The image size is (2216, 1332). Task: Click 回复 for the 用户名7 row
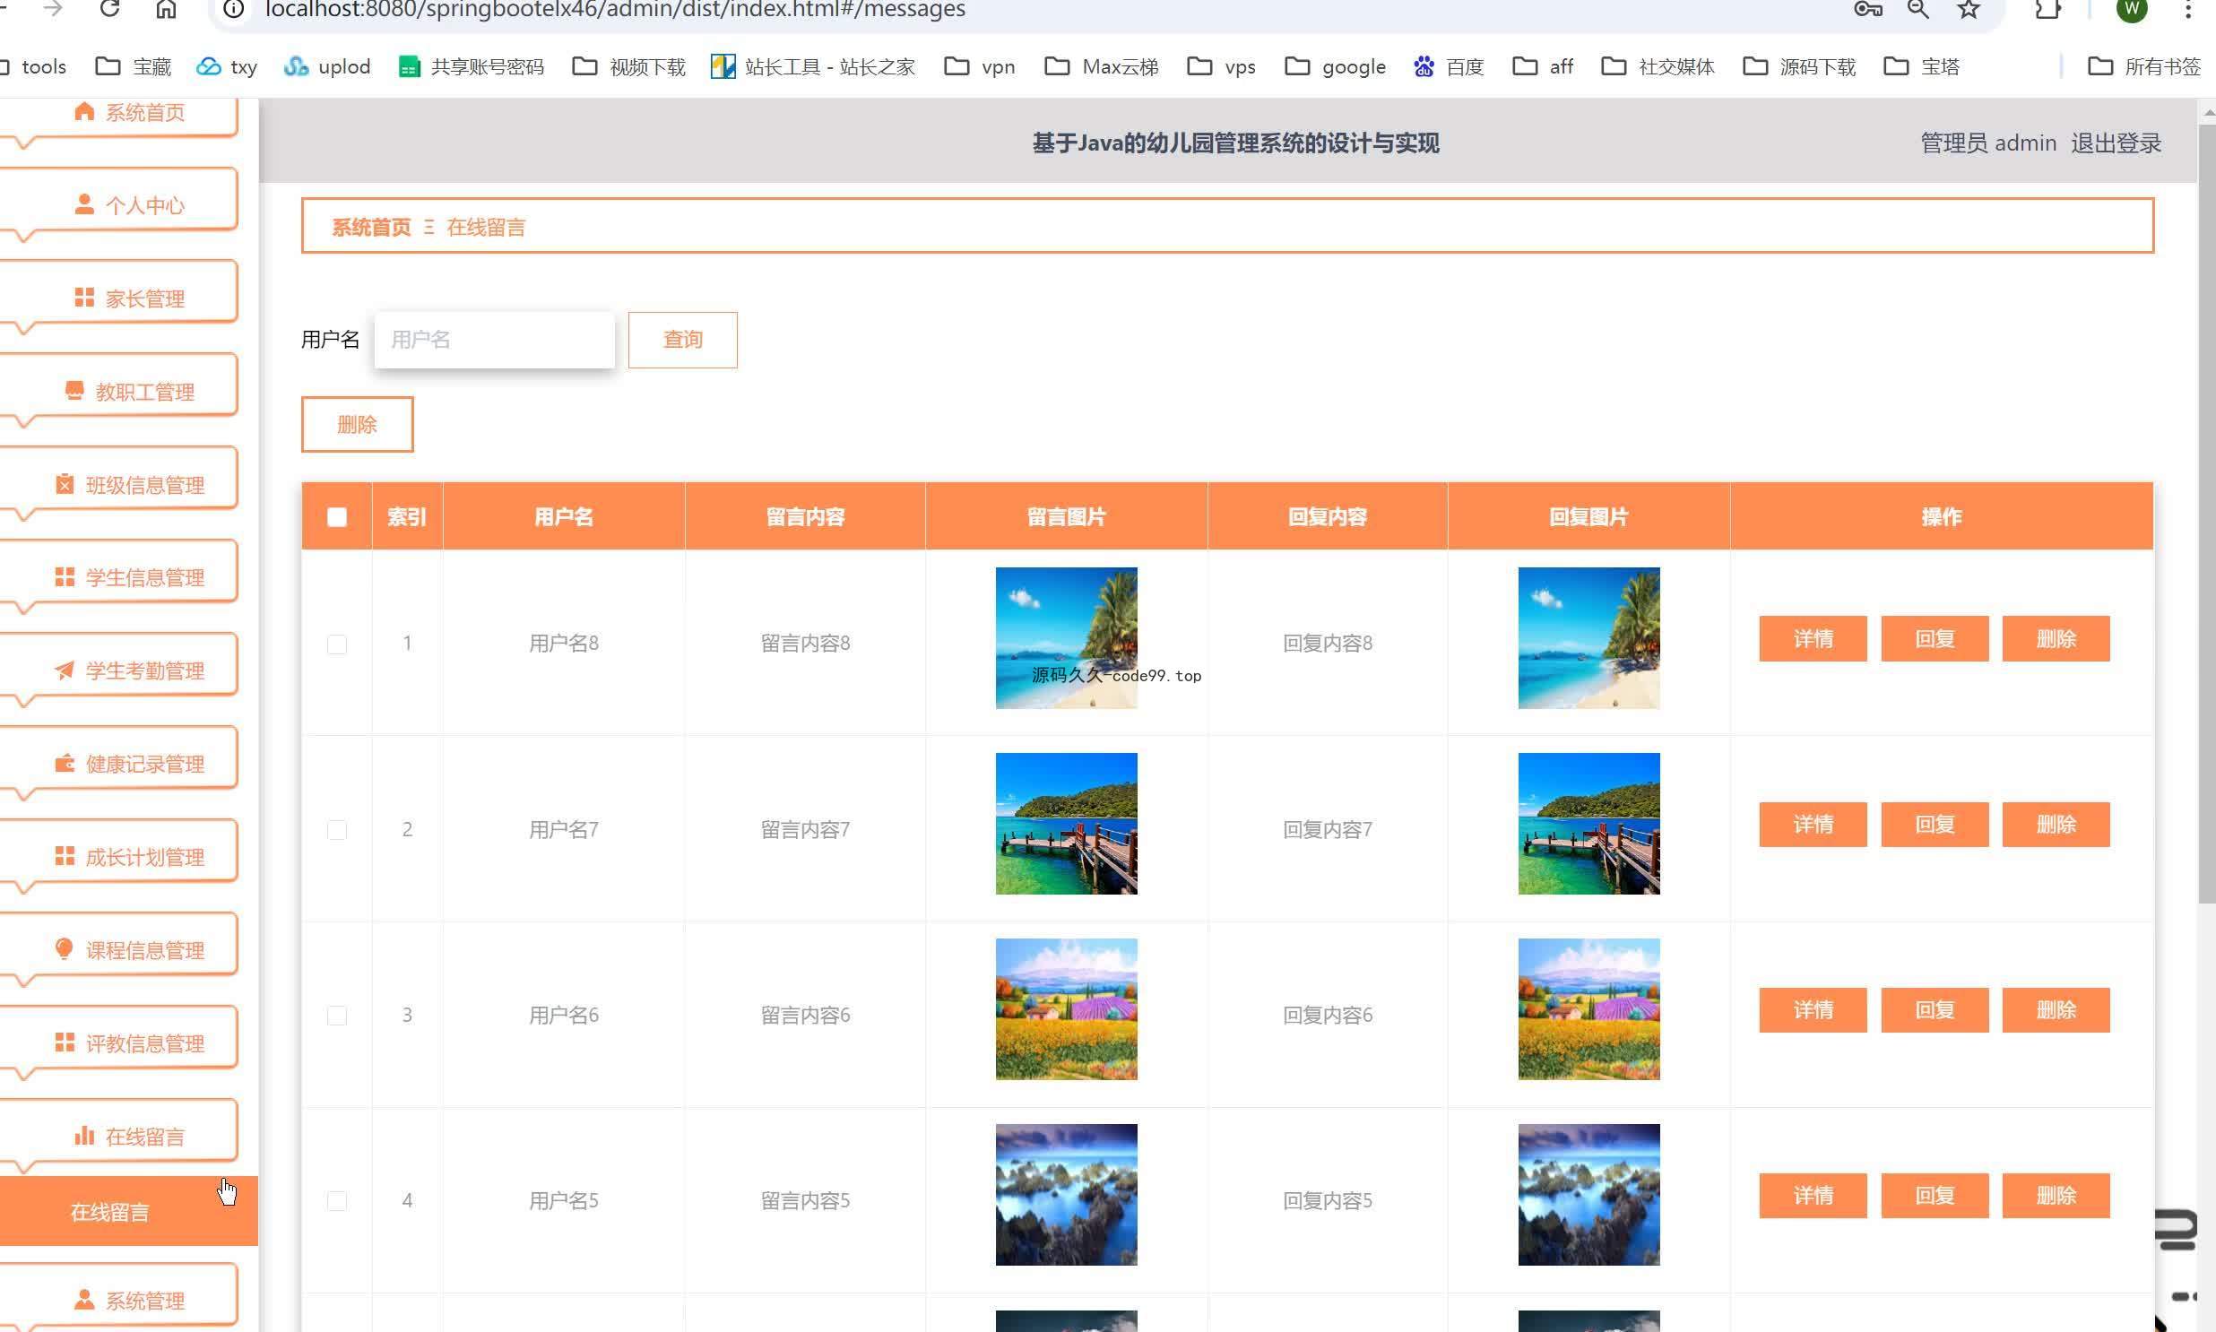[x=1935, y=825]
